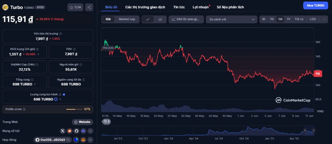
Task: Click info icon beside Lượng cung lưu hành
Action: pyautogui.click(x=60, y=94)
